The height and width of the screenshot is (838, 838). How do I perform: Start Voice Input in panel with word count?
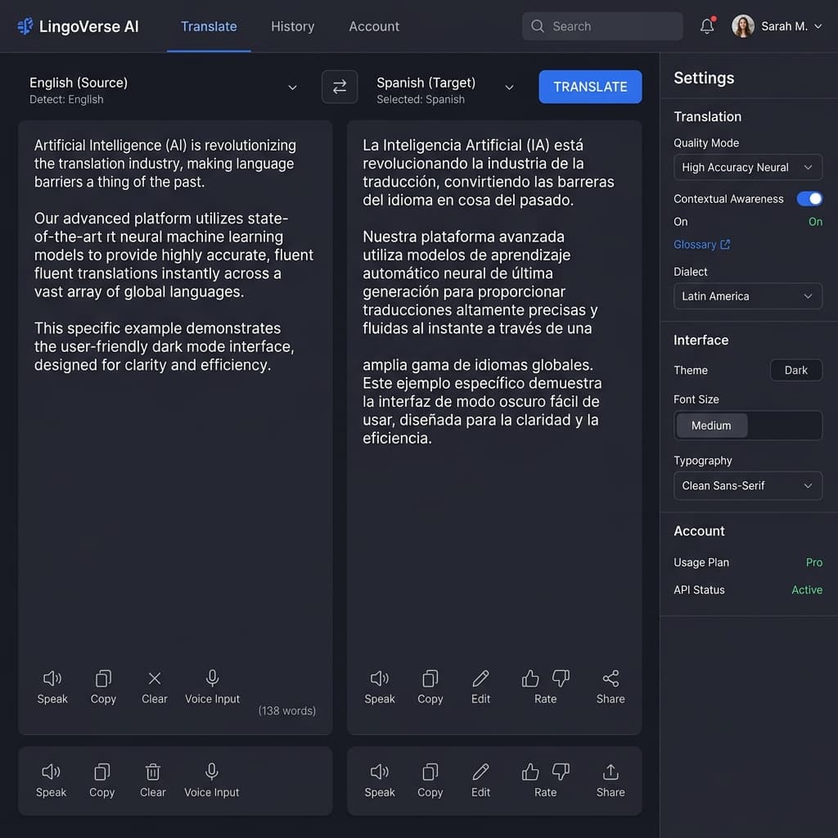pos(212,687)
